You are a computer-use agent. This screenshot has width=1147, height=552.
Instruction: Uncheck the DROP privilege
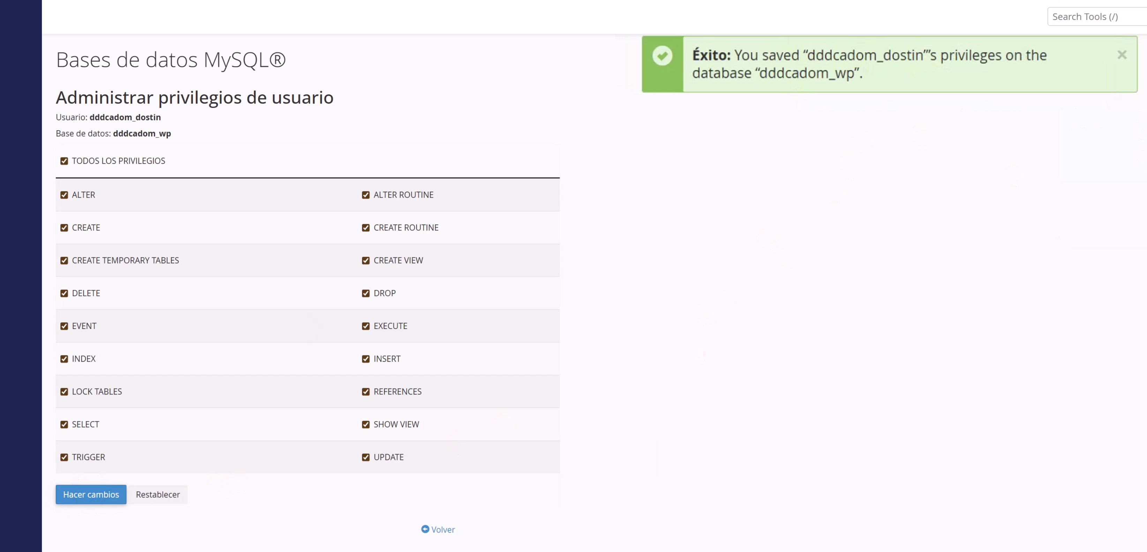(366, 293)
